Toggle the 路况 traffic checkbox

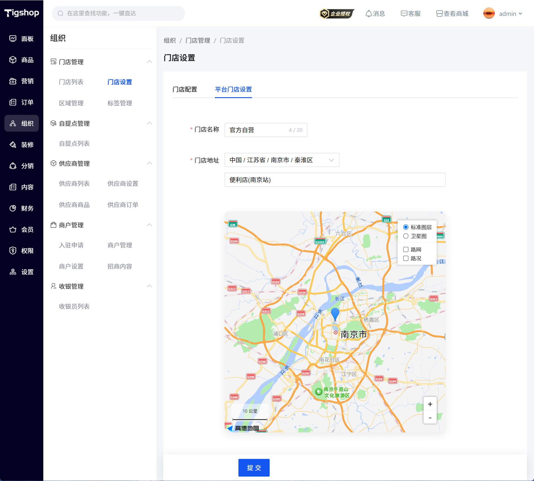[406, 258]
